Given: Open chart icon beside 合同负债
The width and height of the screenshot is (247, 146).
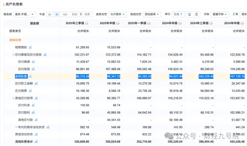Looking at the screenshot, I should (x=30, y=76).
